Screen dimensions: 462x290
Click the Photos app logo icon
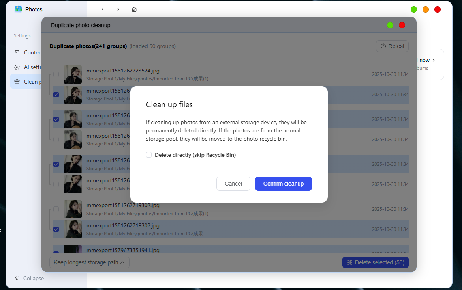[x=18, y=9]
